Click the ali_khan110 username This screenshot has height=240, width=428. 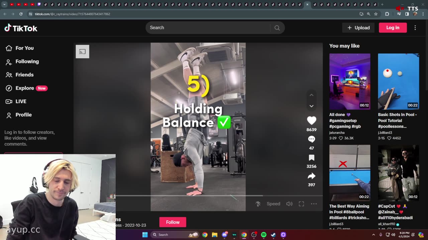[x=387, y=224]
